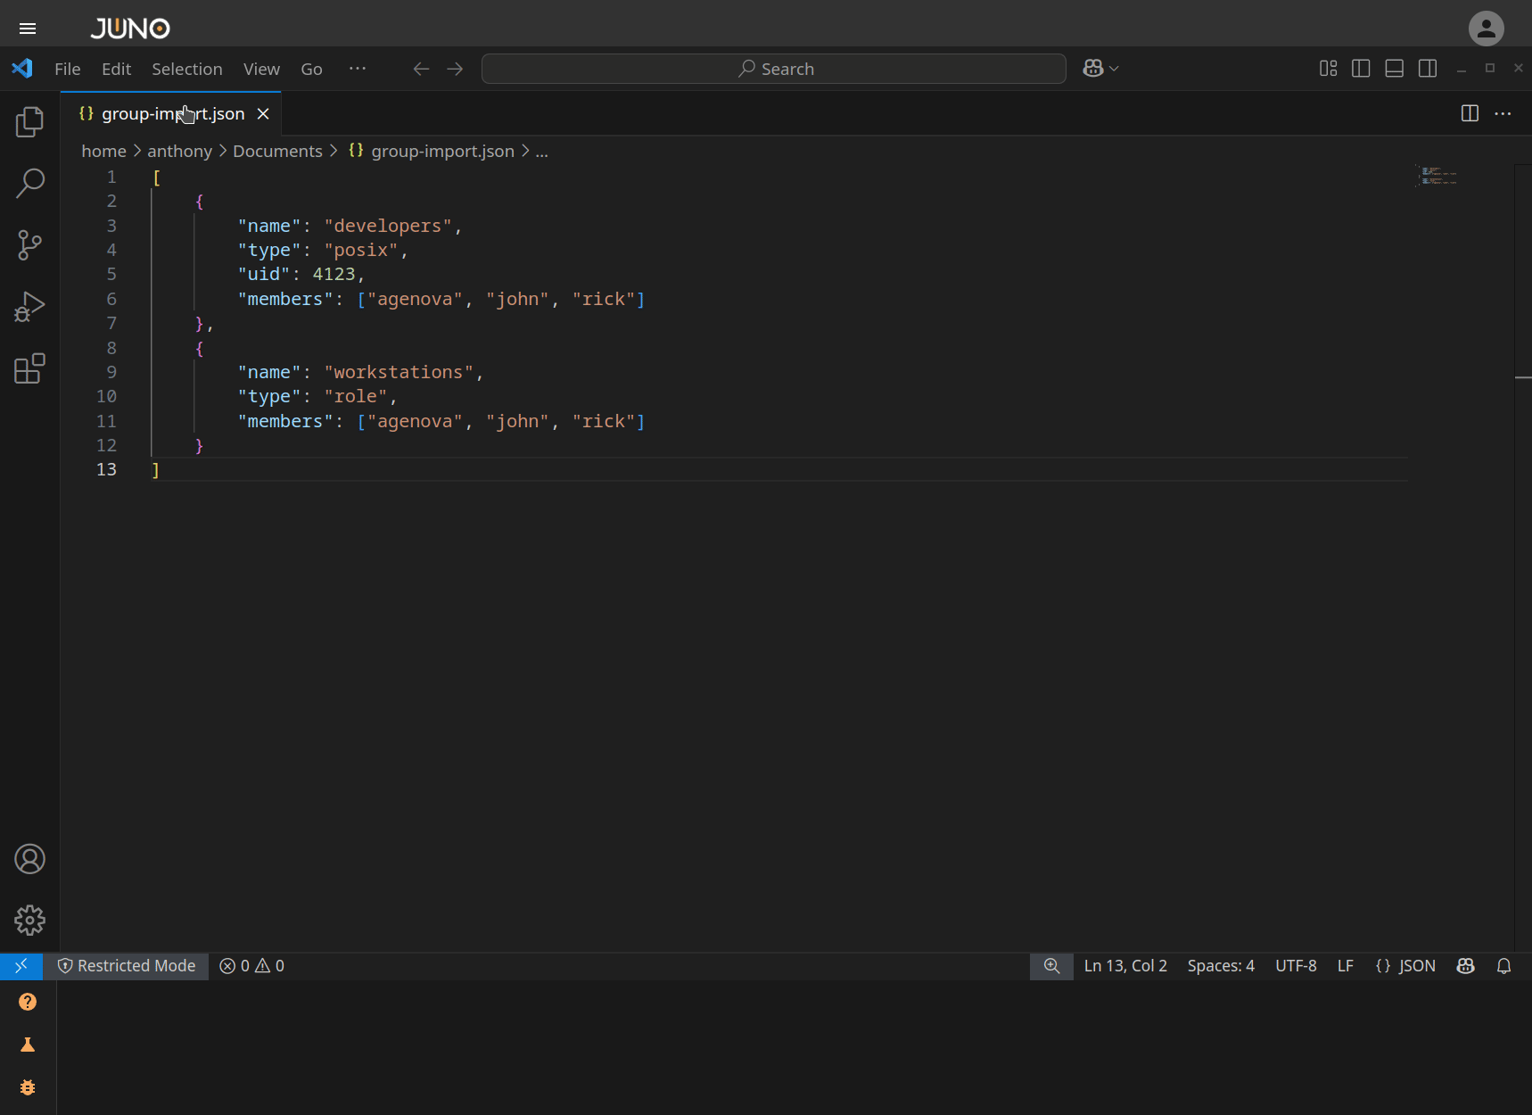
Task: Open JUNO user profile avatar
Action: pyautogui.click(x=1486, y=29)
